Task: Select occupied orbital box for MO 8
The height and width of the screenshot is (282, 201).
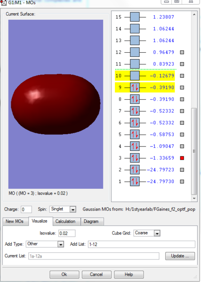Action: (x=135, y=99)
